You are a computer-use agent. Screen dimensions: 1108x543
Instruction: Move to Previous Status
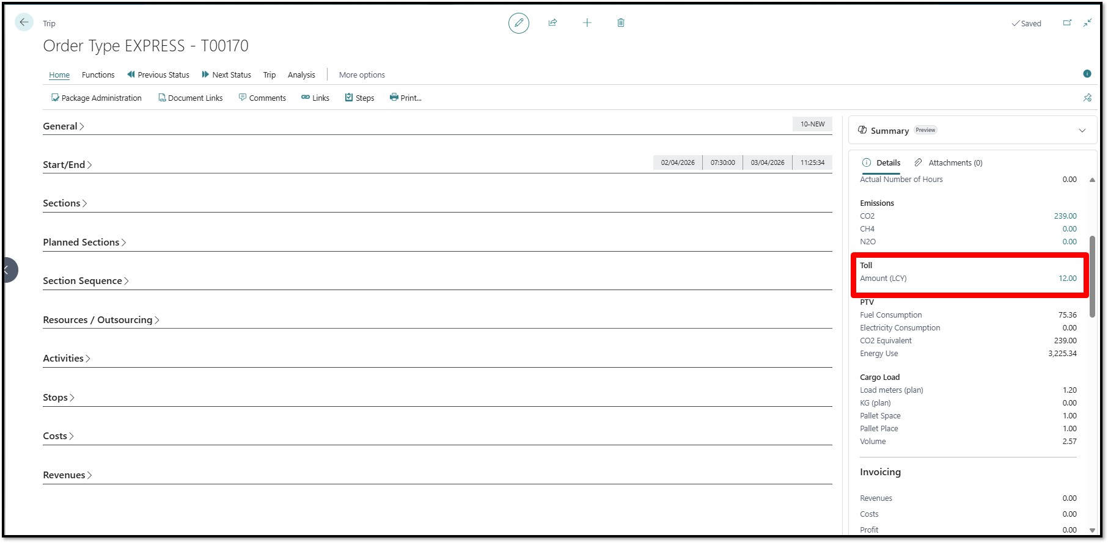(158, 75)
